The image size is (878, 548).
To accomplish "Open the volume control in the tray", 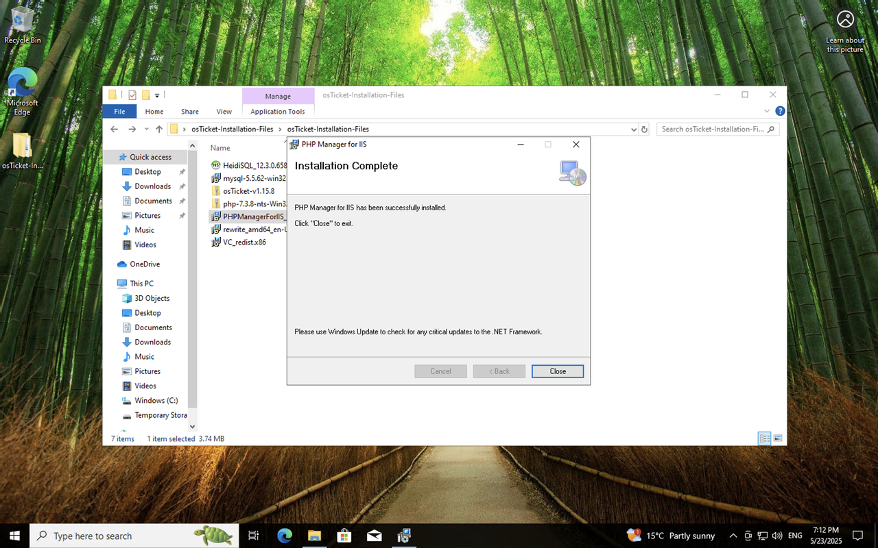I will 776,536.
